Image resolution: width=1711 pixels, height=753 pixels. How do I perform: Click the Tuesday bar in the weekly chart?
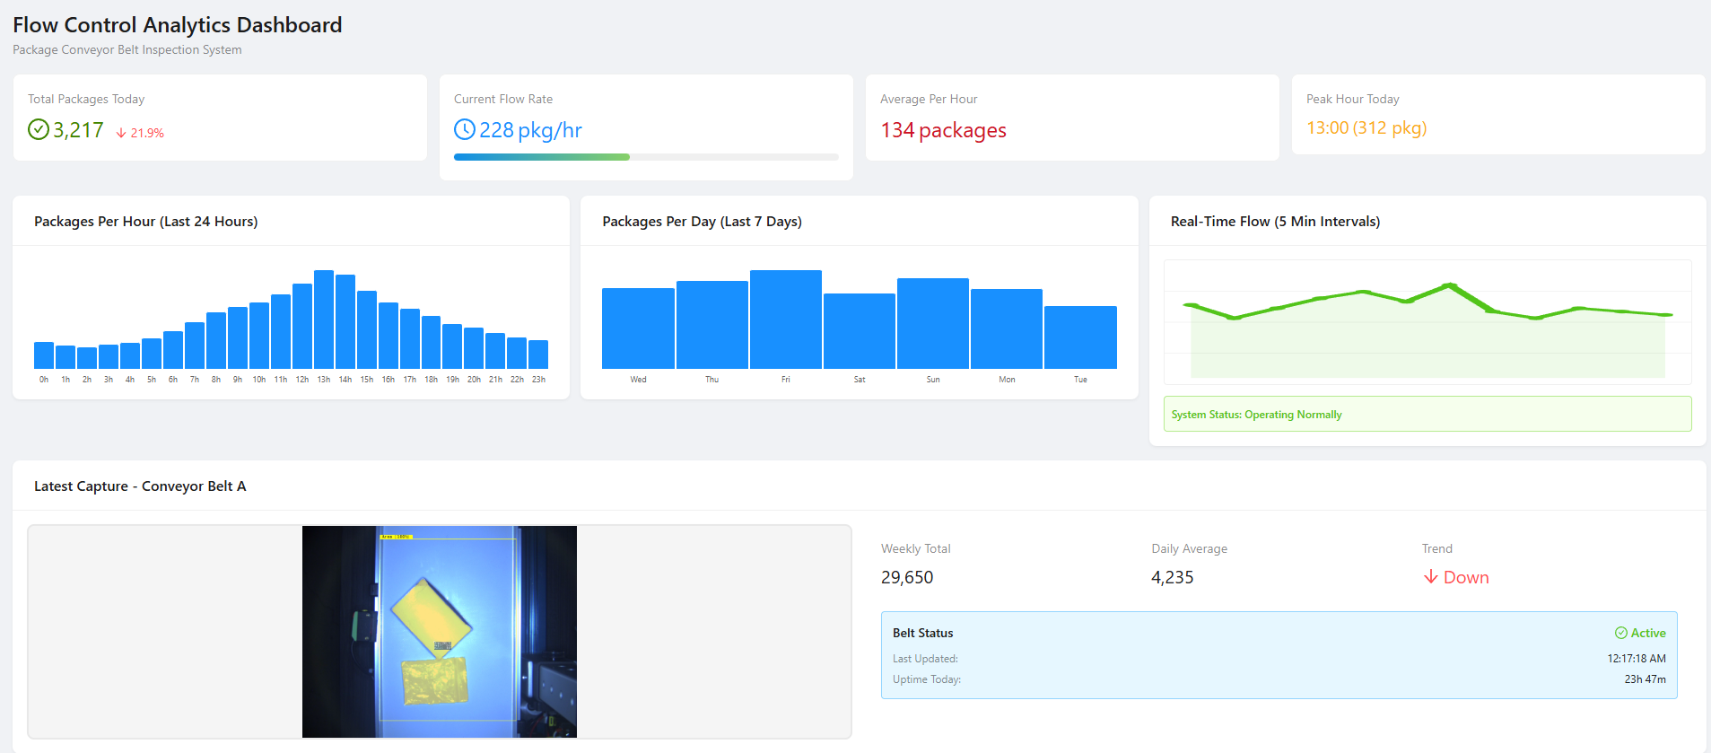pyautogui.click(x=1080, y=337)
